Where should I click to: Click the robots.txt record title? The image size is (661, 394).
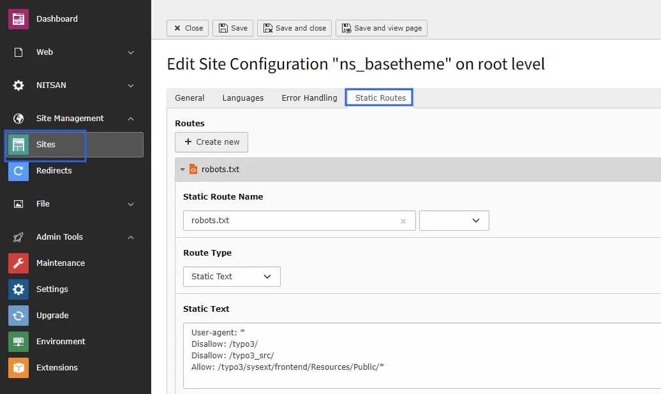click(x=221, y=170)
